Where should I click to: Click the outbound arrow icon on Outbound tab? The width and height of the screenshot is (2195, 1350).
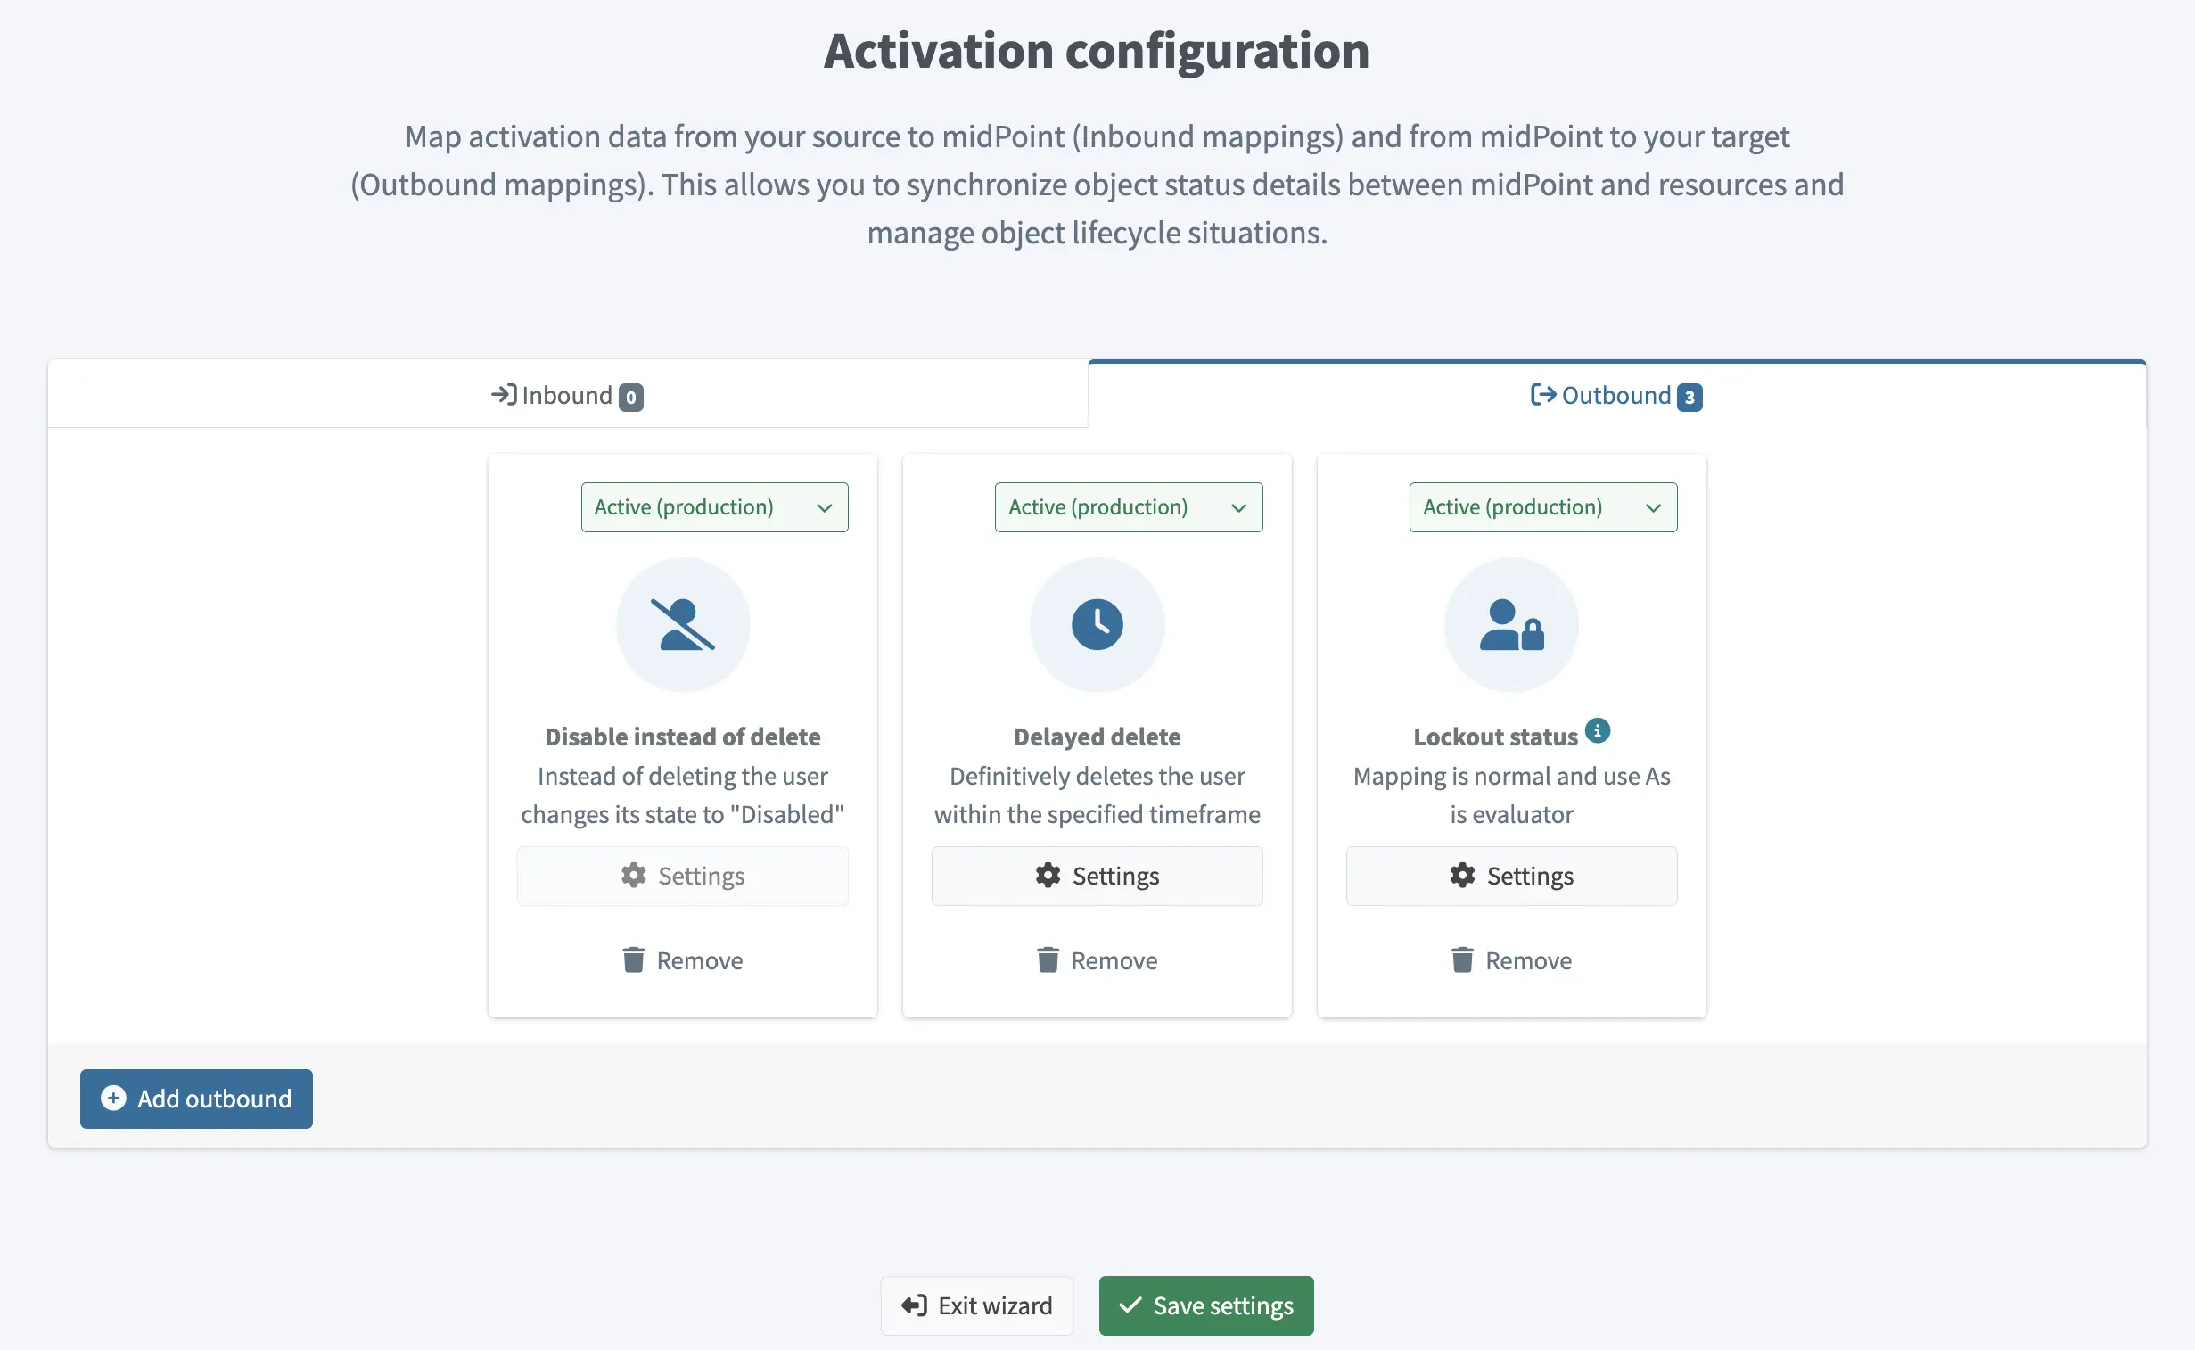[x=1541, y=395]
